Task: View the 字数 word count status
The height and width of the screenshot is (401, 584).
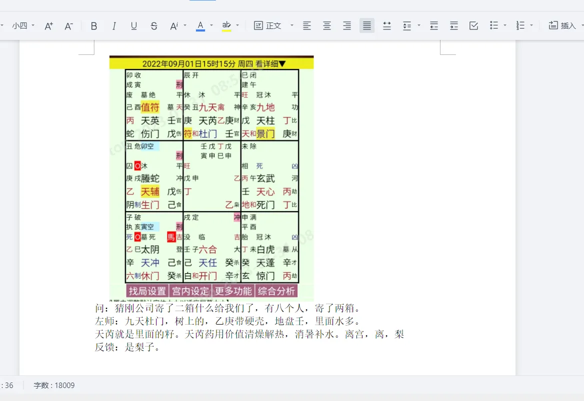Action: [54, 386]
